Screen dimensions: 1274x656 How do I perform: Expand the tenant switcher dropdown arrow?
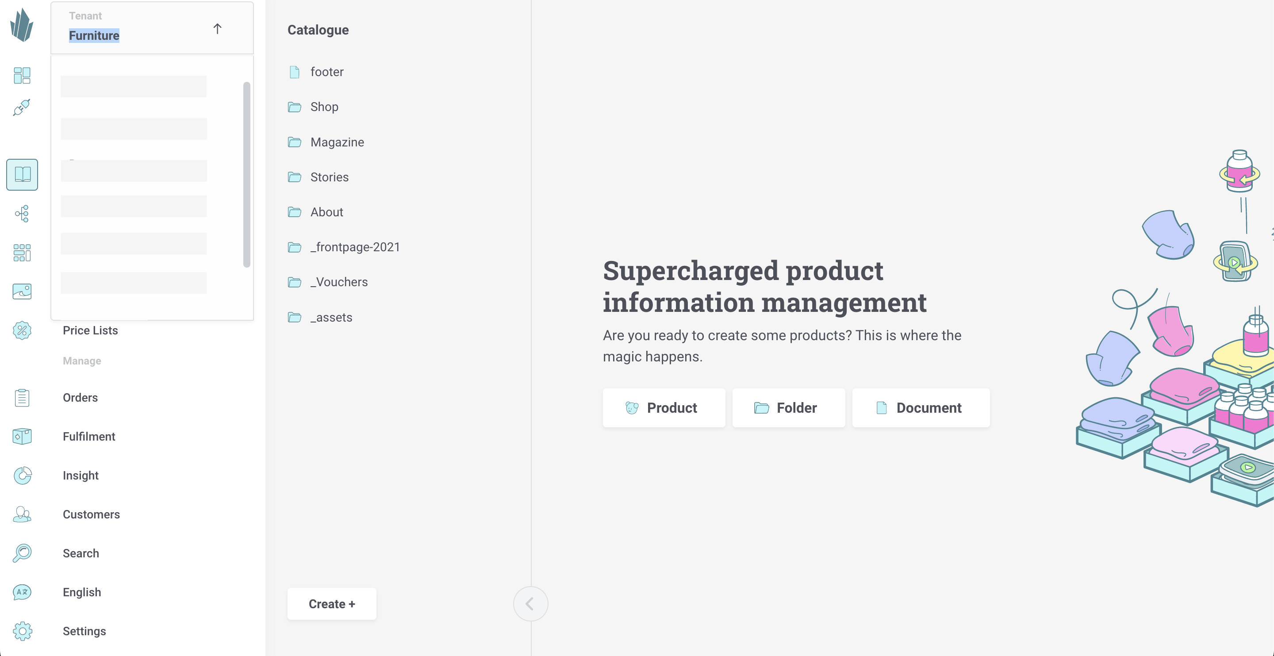point(217,28)
